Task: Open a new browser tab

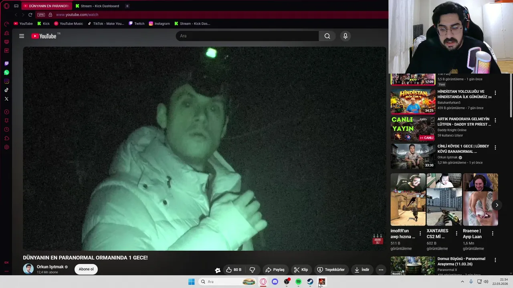Action: click(127, 6)
